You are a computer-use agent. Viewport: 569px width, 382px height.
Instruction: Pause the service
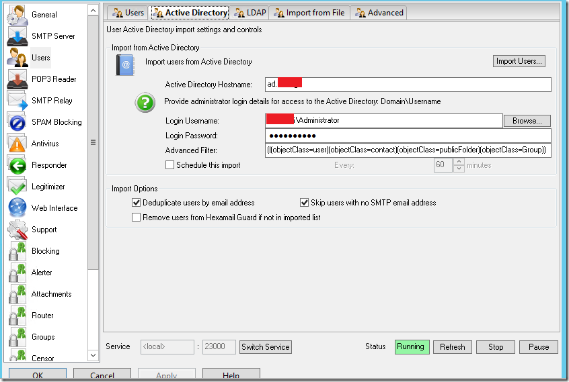(539, 347)
